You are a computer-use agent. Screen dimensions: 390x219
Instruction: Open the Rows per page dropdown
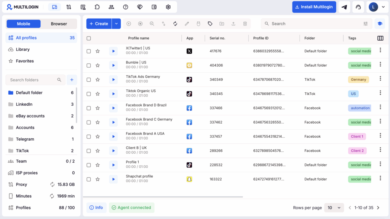pyautogui.click(x=334, y=208)
